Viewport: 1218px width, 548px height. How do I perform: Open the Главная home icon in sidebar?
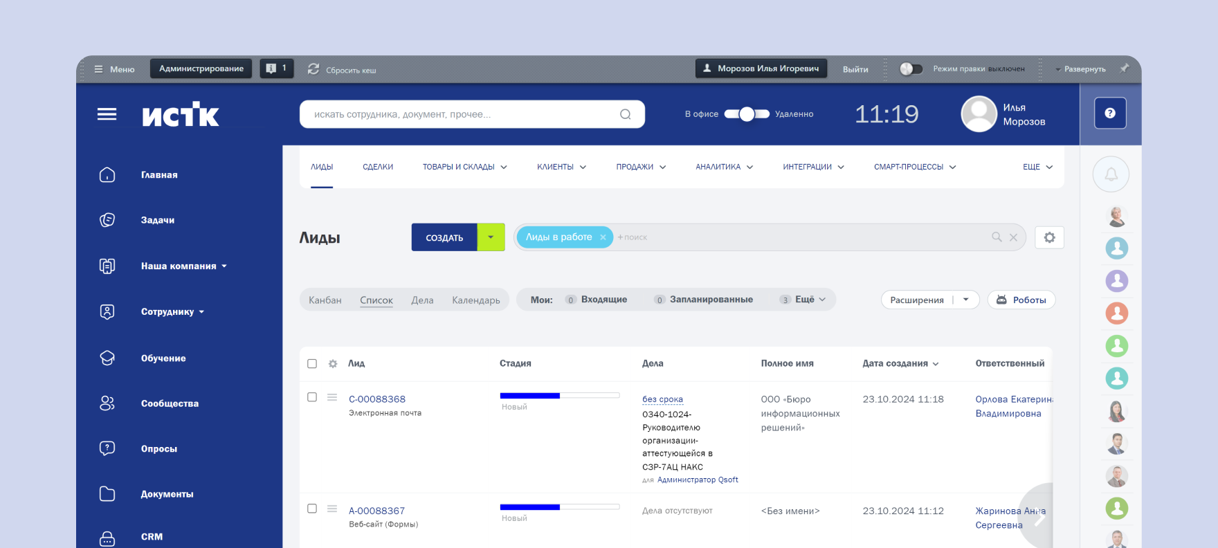tap(107, 175)
